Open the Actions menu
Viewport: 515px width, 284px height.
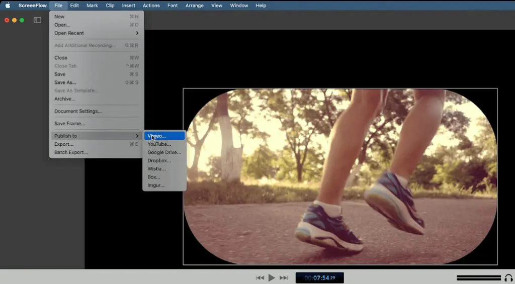tap(151, 5)
